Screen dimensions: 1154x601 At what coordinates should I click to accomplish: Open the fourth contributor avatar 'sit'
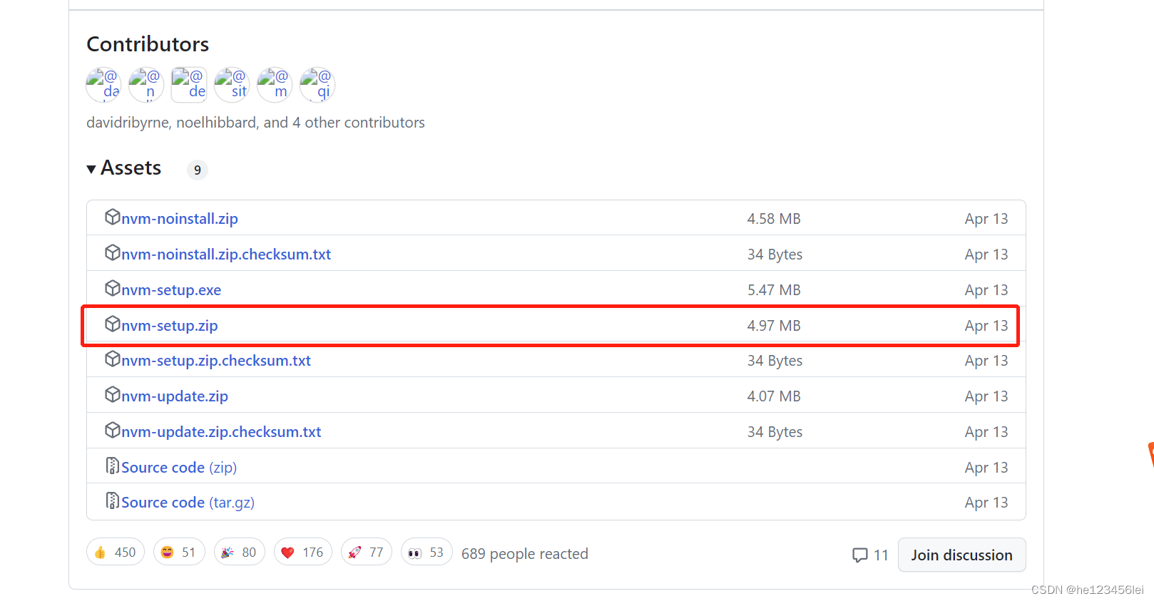pos(232,85)
